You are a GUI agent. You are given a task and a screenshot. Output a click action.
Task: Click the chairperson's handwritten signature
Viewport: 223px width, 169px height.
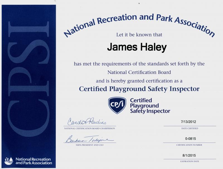tap(87, 121)
